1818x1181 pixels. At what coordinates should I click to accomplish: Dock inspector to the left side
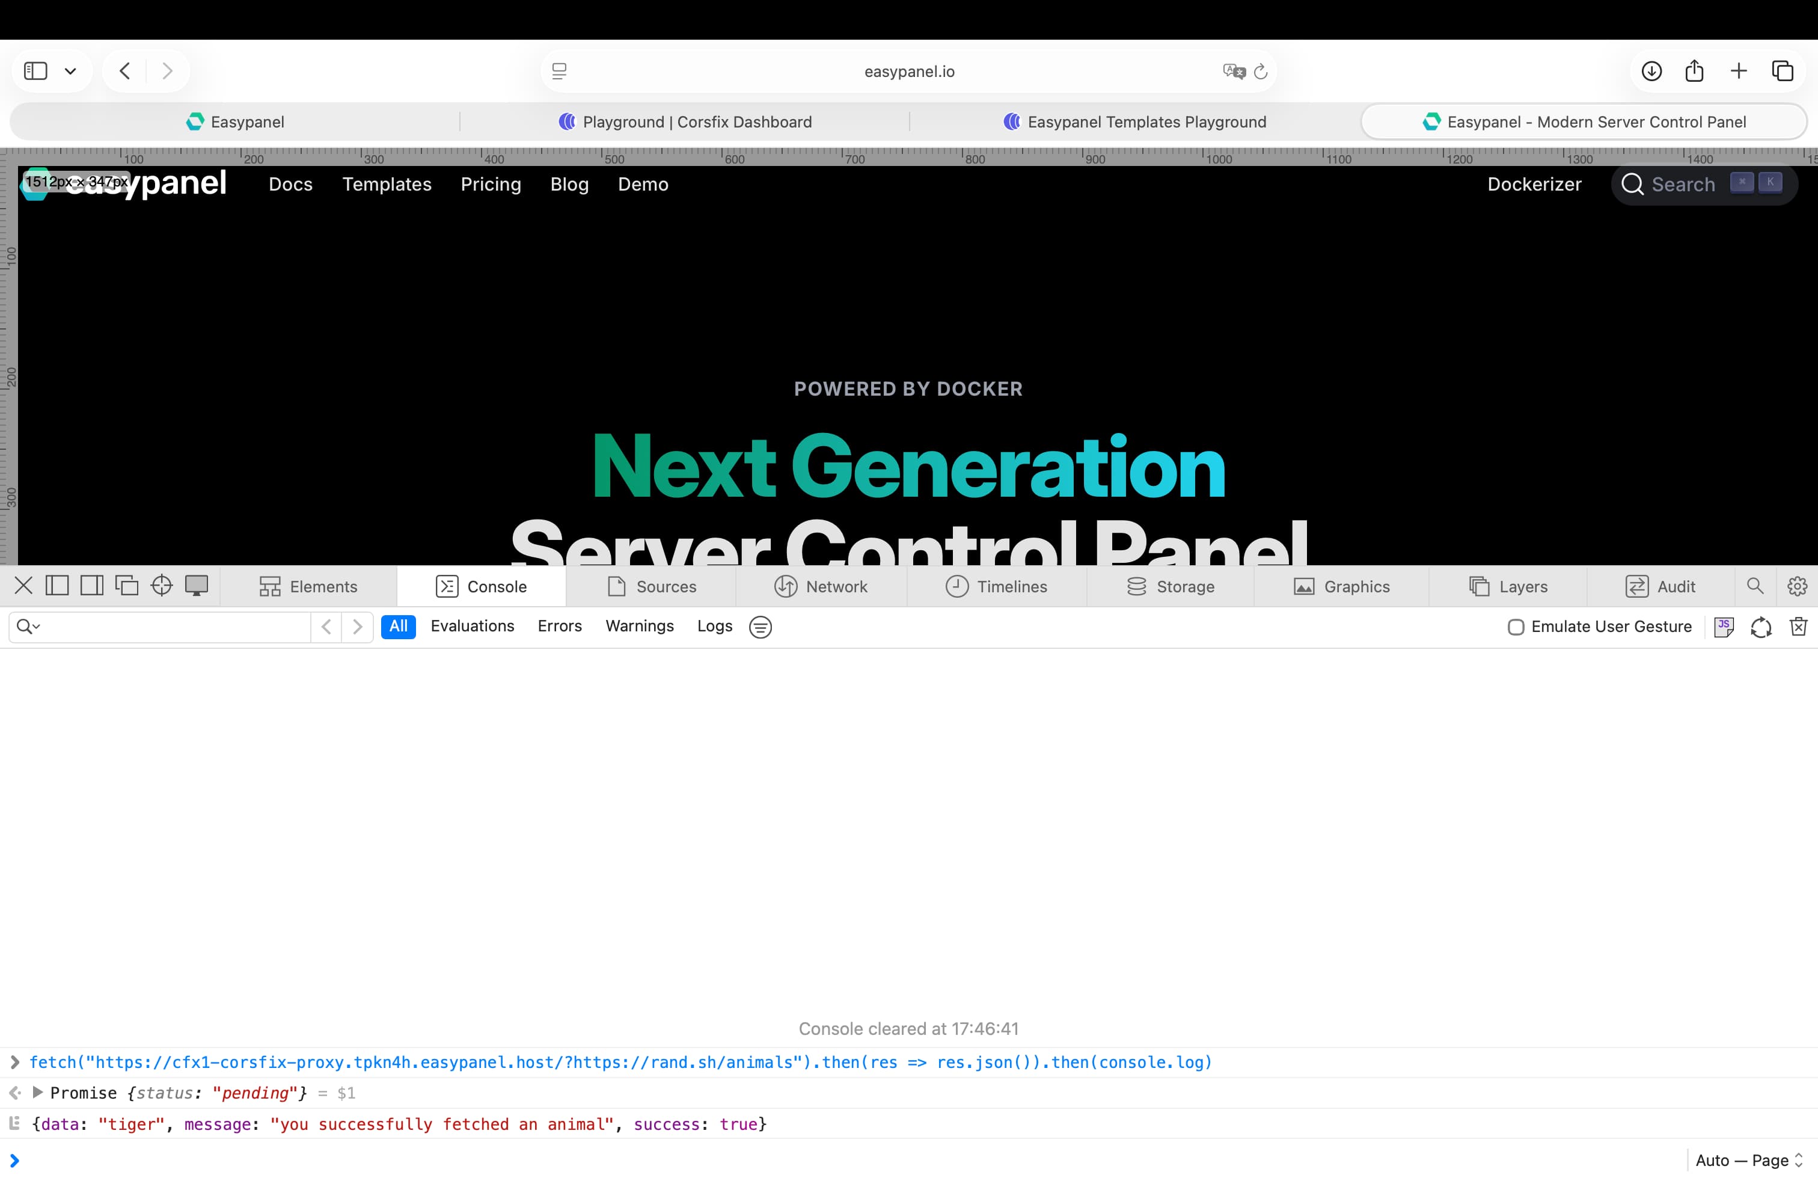[x=57, y=586]
